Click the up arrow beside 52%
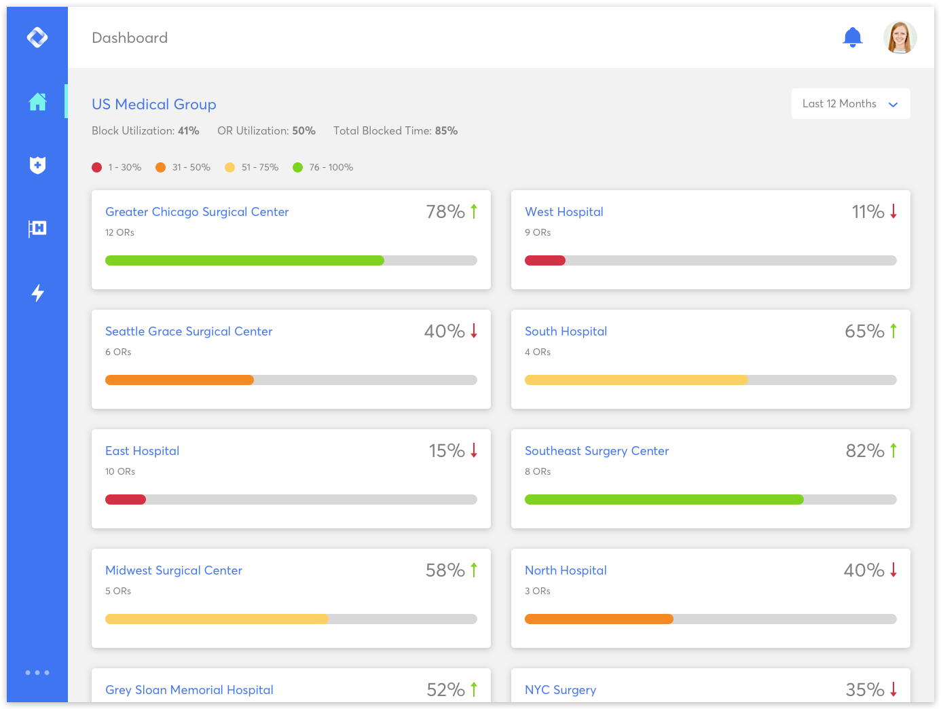 pos(474,689)
